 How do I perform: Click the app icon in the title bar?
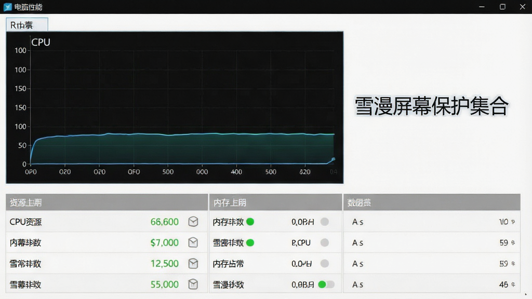7,7
